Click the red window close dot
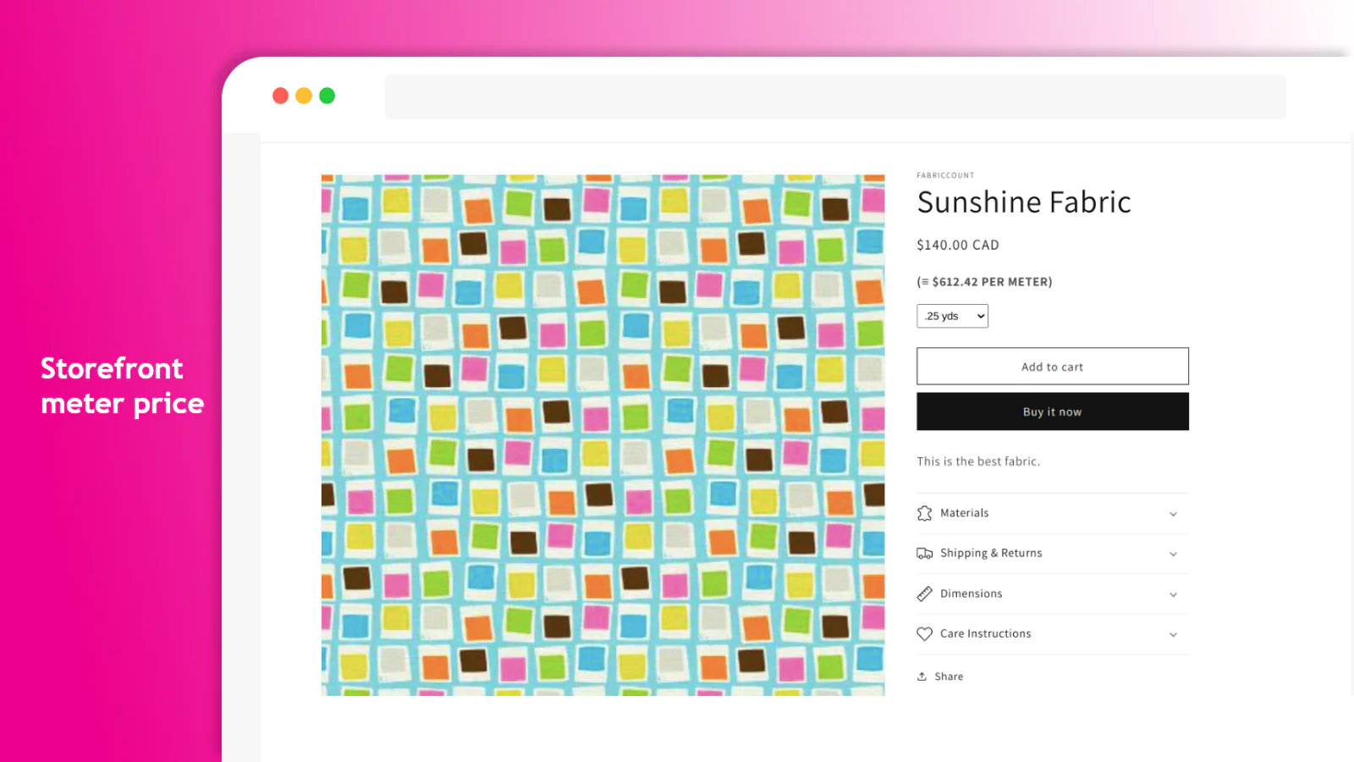Screen dimensions: 1354x762 tap(280, 96)
